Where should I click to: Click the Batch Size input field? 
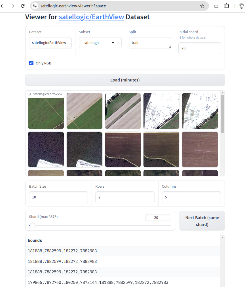(x=58, y=197)
